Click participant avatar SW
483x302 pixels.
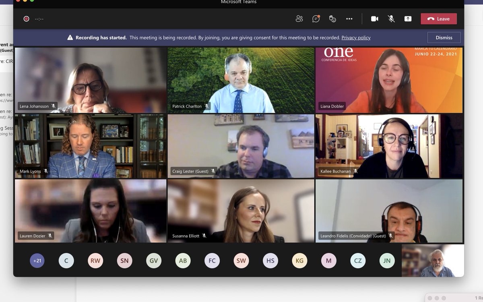(x=241, y=261)
